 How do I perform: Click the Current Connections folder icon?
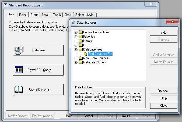click(80, 32)
